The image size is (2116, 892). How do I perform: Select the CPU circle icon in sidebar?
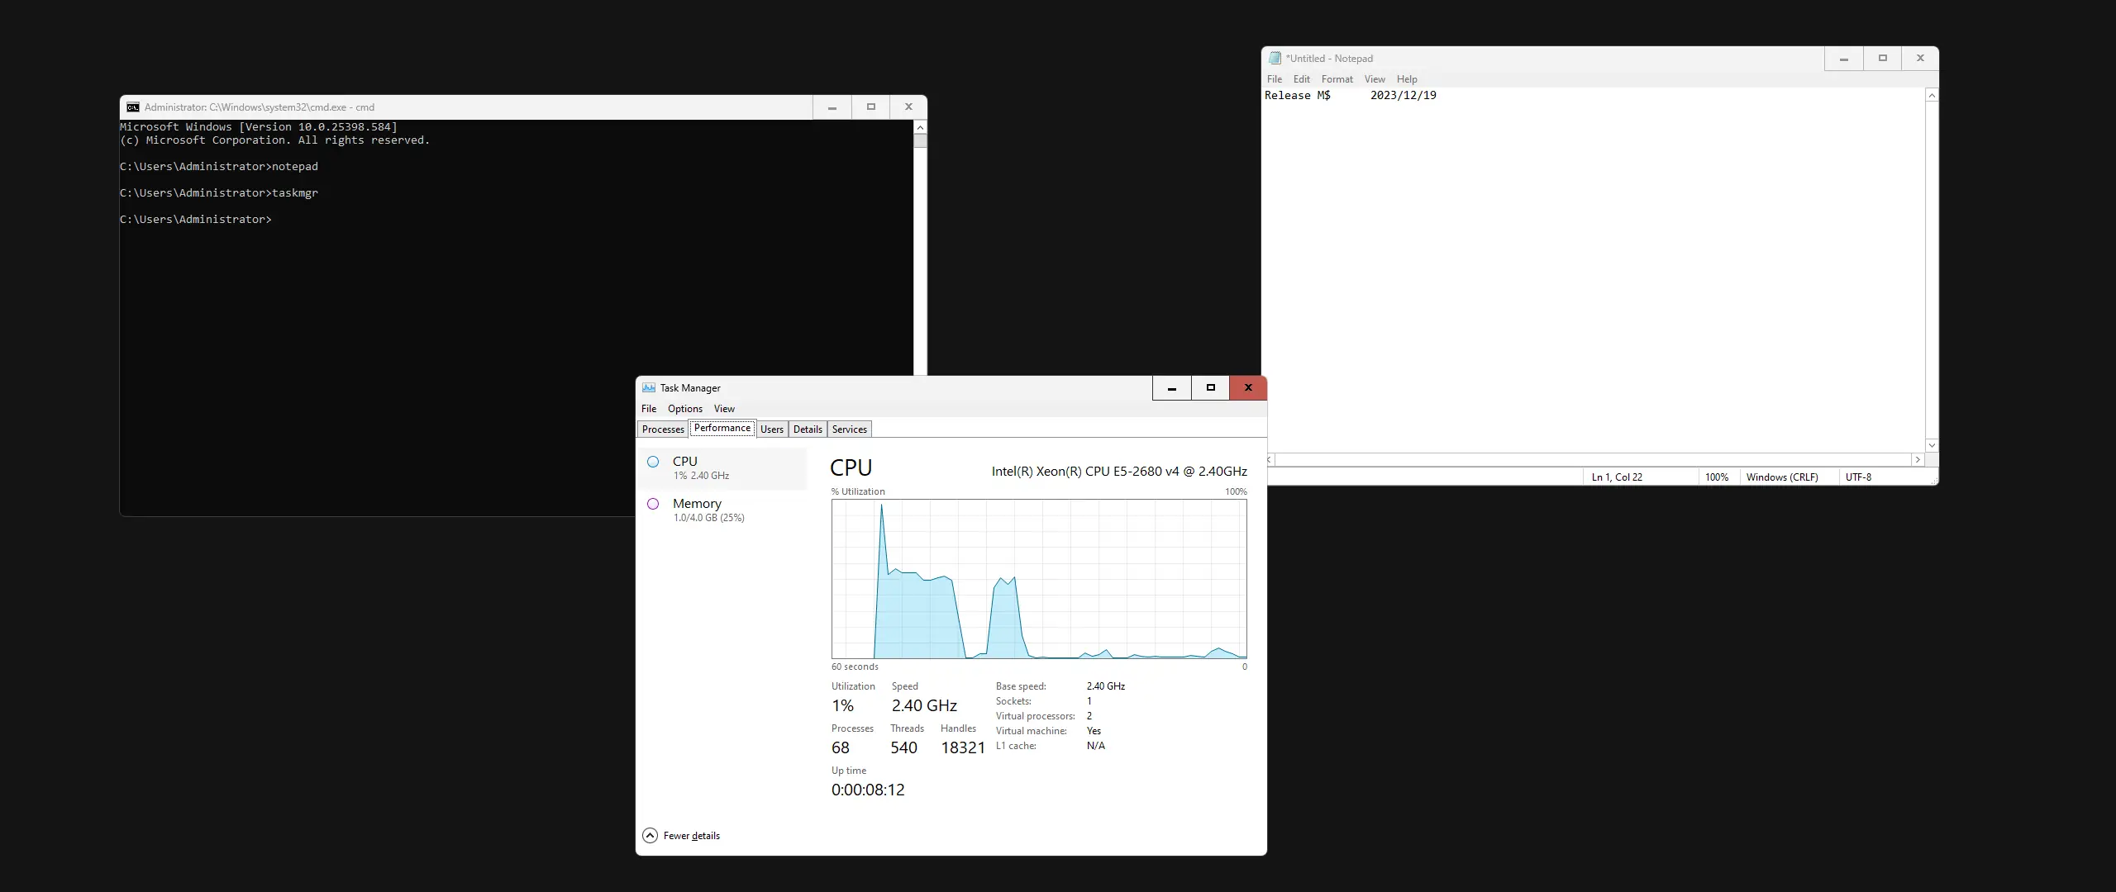point(653,462)
